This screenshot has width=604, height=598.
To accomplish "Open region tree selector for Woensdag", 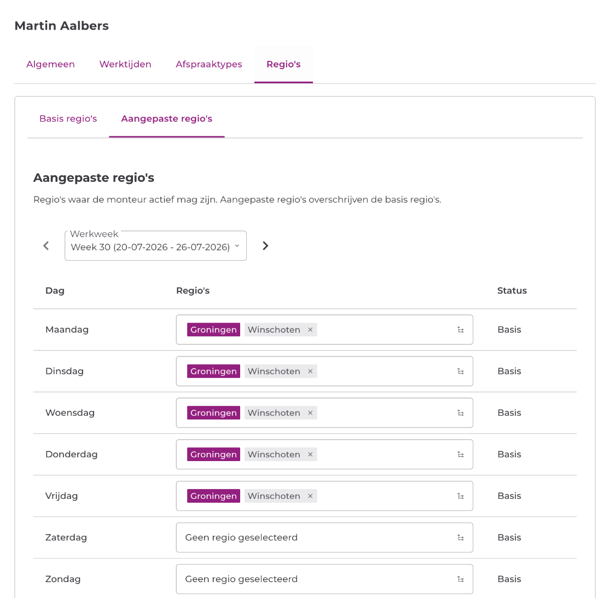I will pyautogui.click(x=460, y=413).
